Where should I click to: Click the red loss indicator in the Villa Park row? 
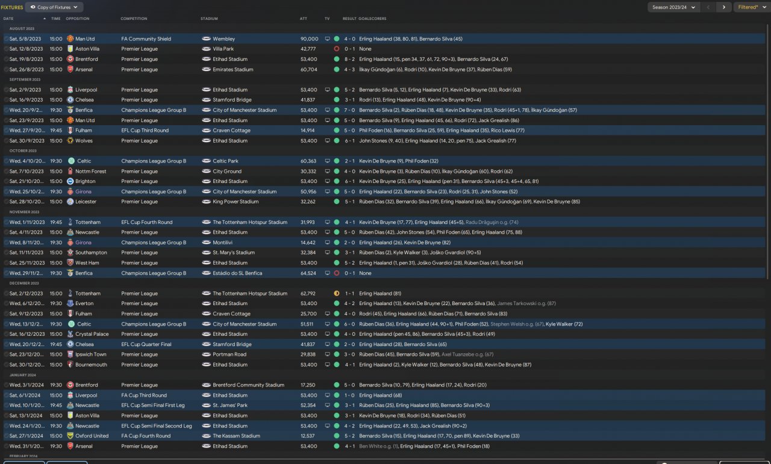(337, 49)
